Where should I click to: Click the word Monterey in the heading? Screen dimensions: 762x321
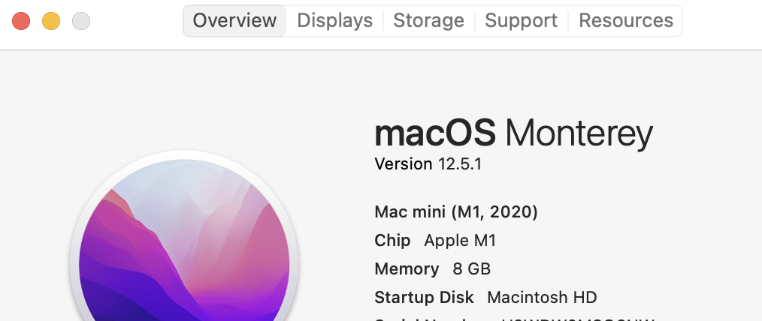pyautogui.click(x=579, y=135)
